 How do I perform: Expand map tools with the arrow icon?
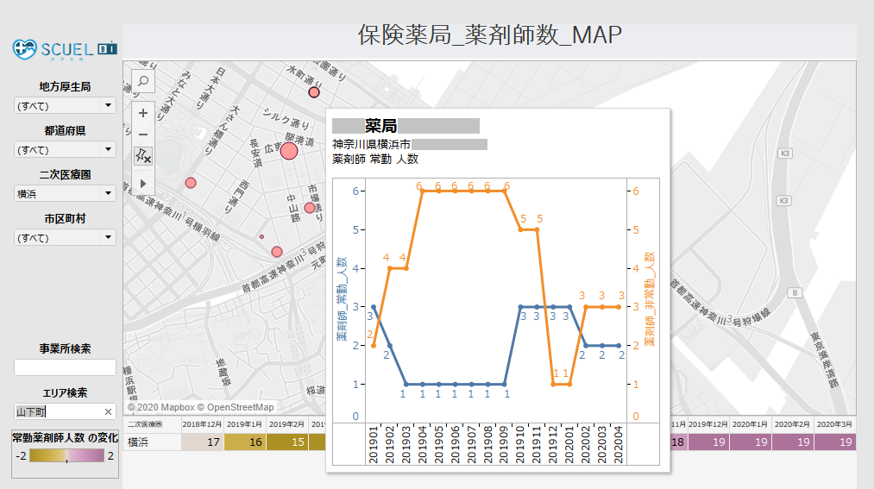(x=143, y=183)
